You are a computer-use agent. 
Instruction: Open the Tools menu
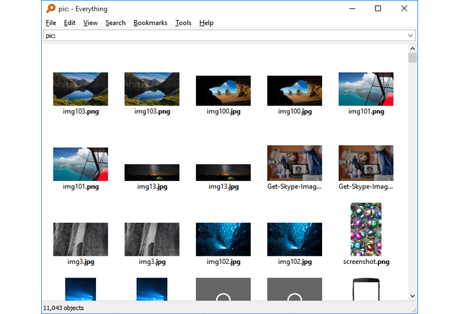tap(183, 23)
